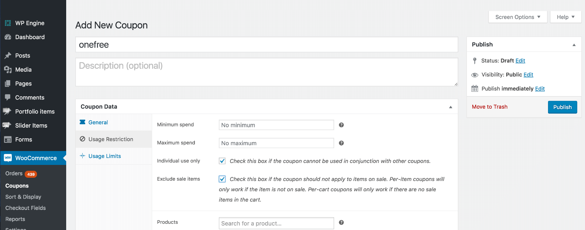Click the WP Engine sidebar icon
This screenshot has height=230, width=585.
point(8,23)
